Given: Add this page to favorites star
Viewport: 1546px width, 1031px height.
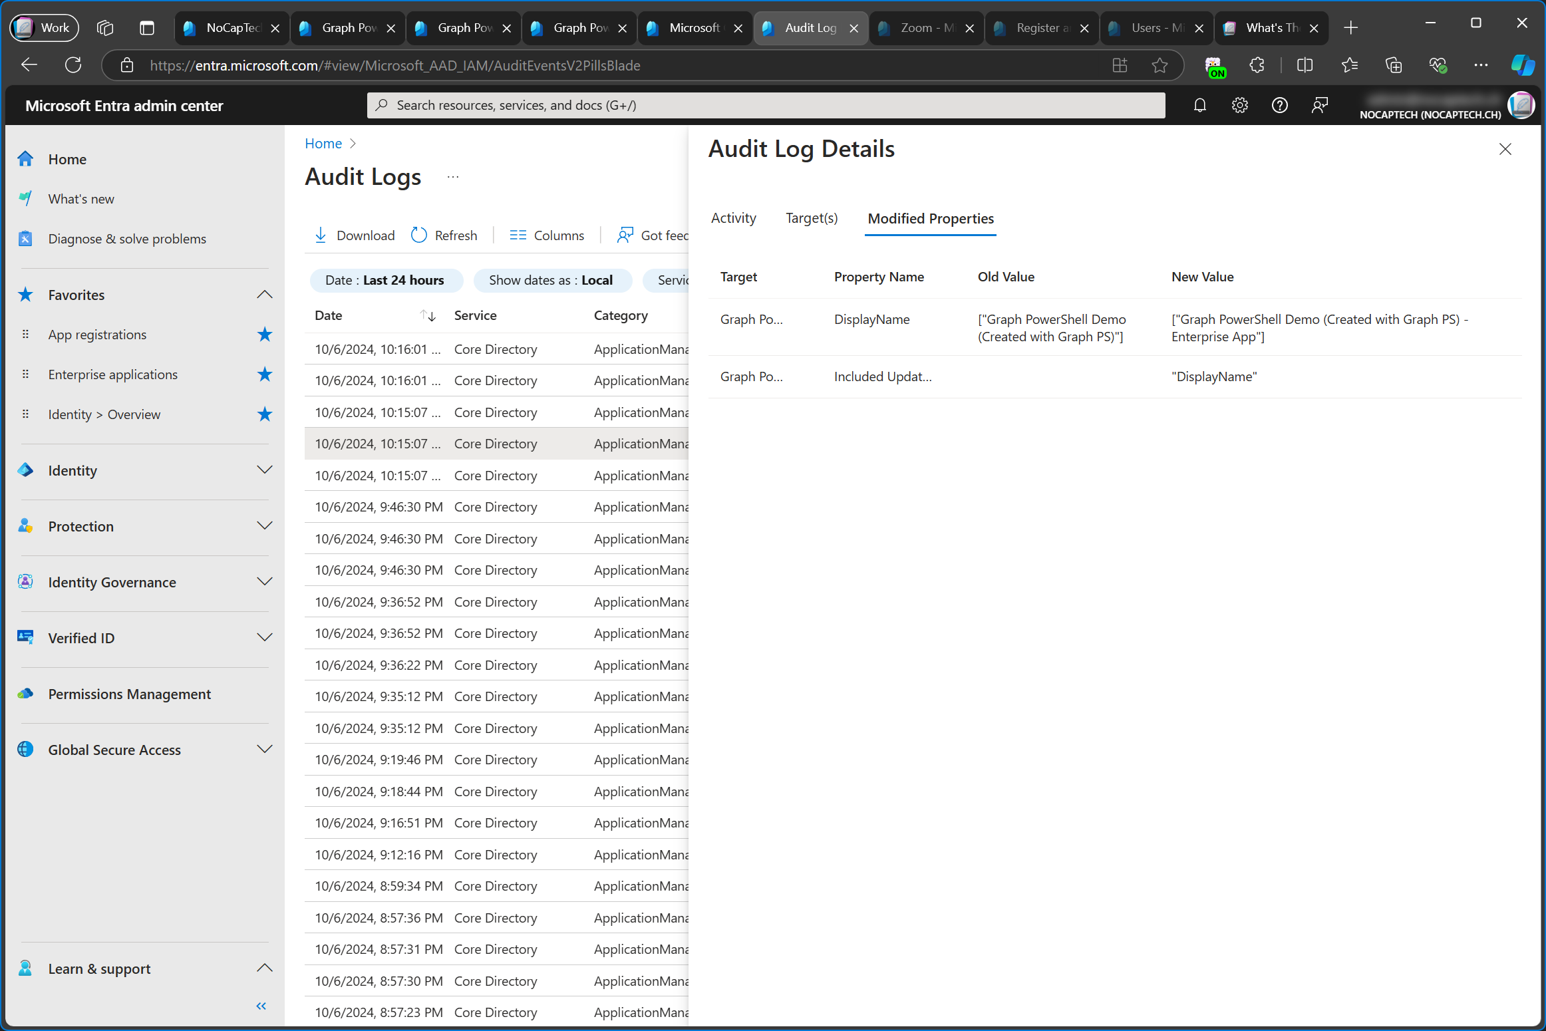Looking at the screenshot, I should [x=1159, y=65].
